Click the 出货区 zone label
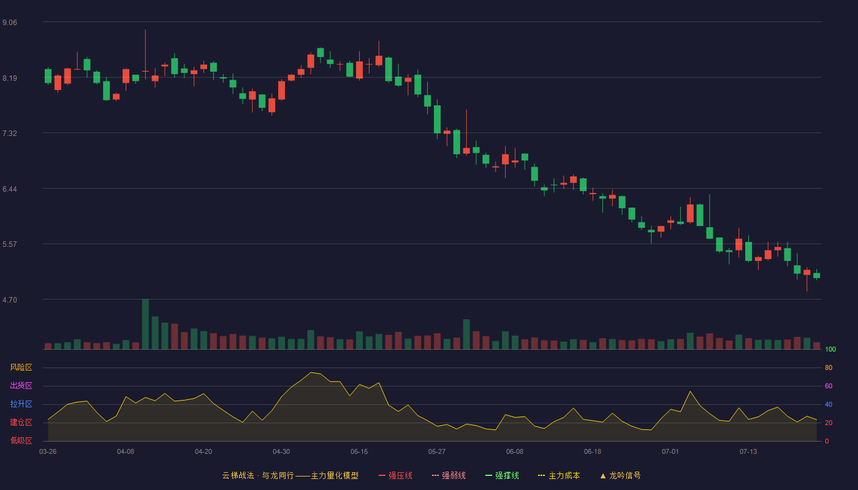 click(x=21, y=386)
